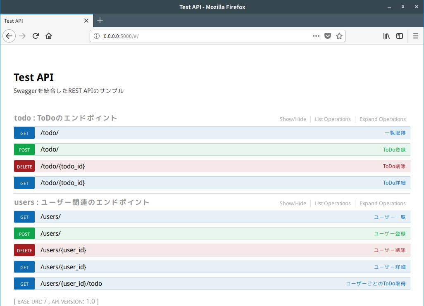Open the /users/{user_id}/todo endpoint path
Viewport: 424px width, 306px height.
click(71, 284)
